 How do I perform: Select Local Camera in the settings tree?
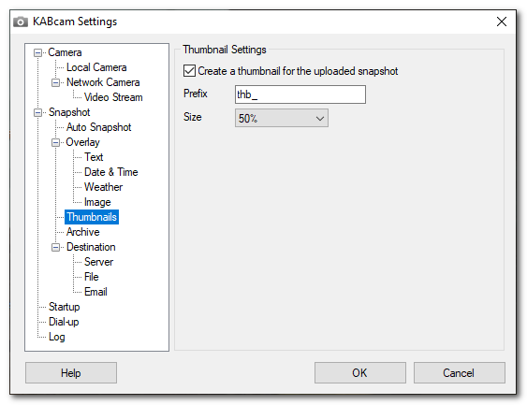[x=96, y=67]
